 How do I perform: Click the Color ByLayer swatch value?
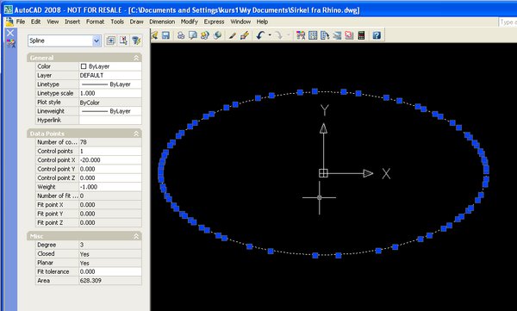110,66
